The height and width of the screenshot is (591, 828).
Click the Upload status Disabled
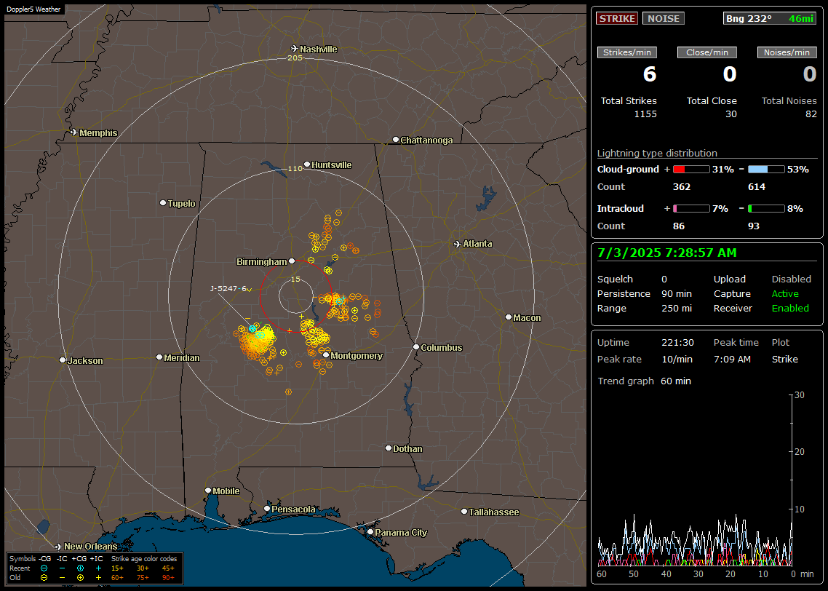[791, 279]
